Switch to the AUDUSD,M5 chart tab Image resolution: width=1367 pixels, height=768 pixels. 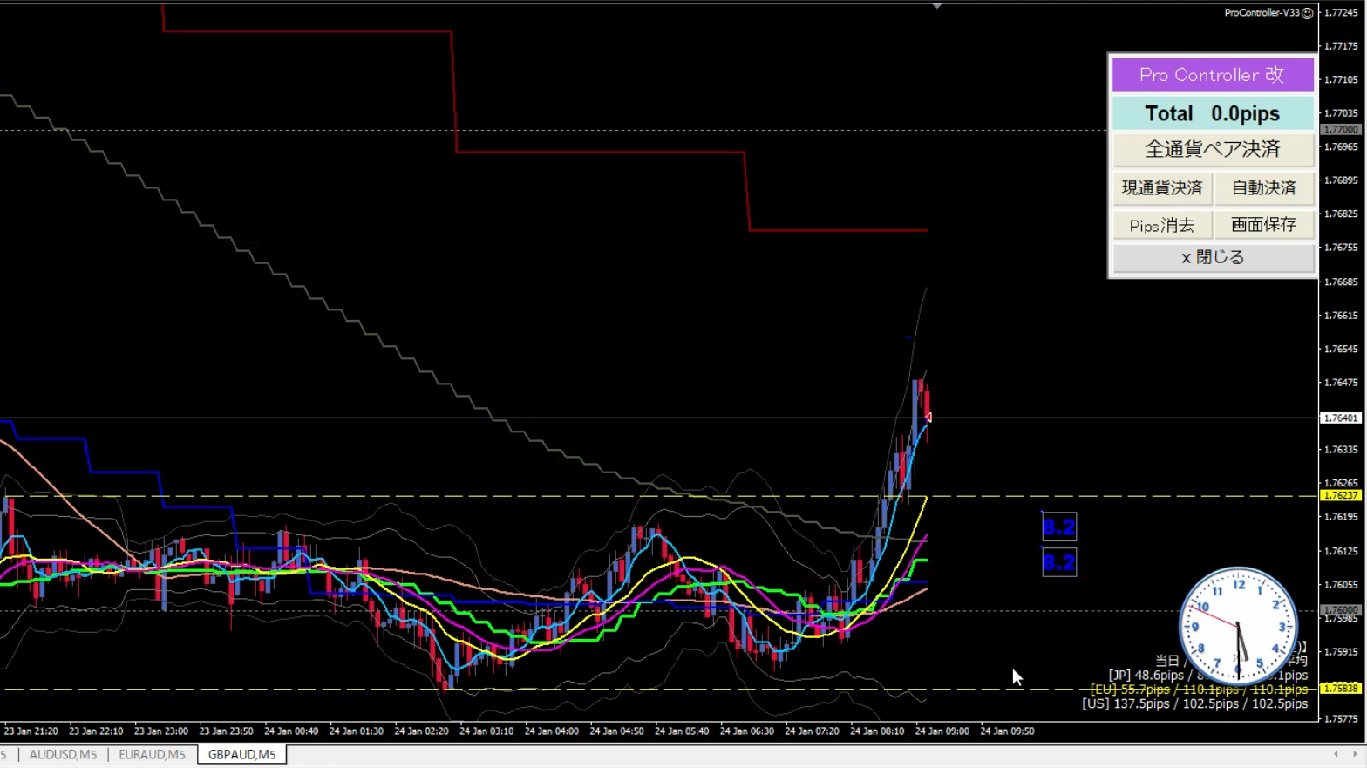pos(63,755)
